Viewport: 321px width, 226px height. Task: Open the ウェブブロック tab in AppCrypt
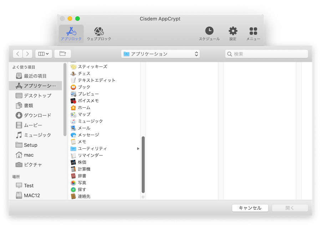[99, 34]
